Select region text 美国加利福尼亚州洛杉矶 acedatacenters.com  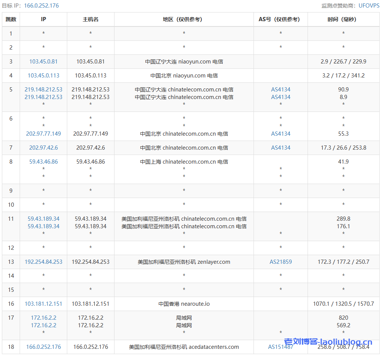pos(184,347)
